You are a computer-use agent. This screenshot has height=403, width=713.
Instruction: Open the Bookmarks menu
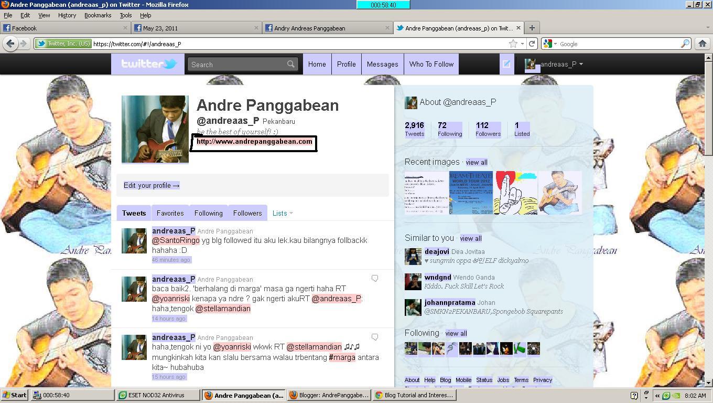point(98,15)
